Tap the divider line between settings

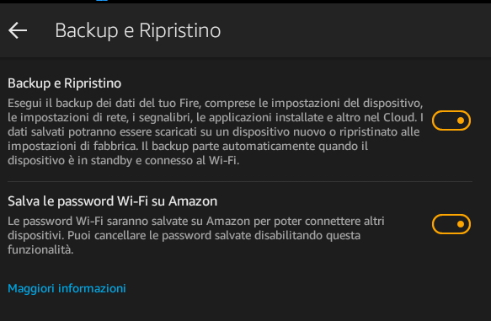240,181
